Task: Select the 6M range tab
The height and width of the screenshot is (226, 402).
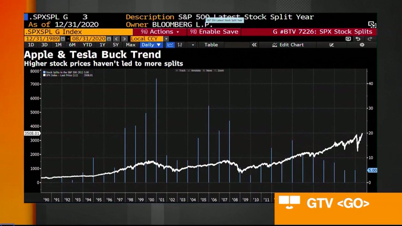Action: [72, 45]
